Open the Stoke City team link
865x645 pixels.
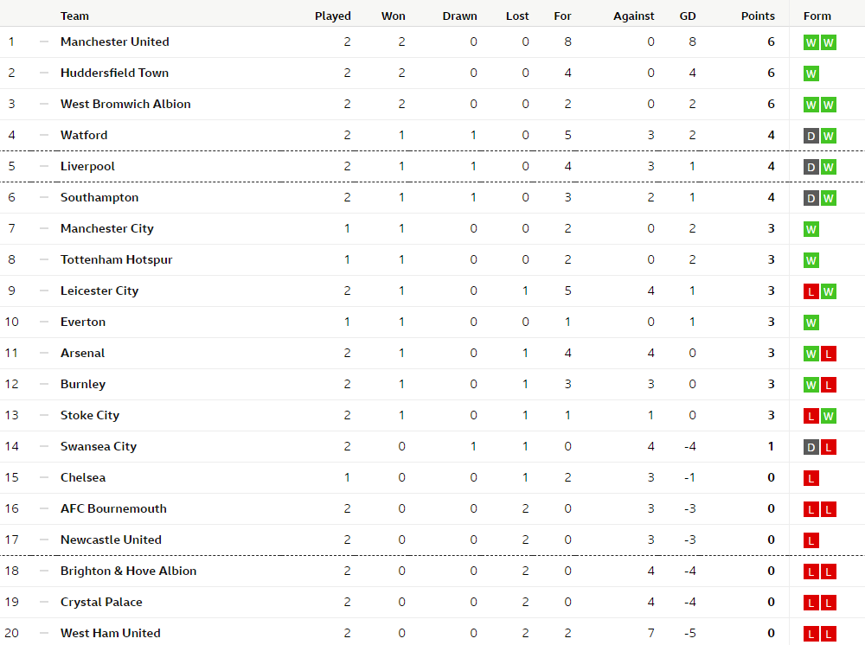[x=90, y=415]
